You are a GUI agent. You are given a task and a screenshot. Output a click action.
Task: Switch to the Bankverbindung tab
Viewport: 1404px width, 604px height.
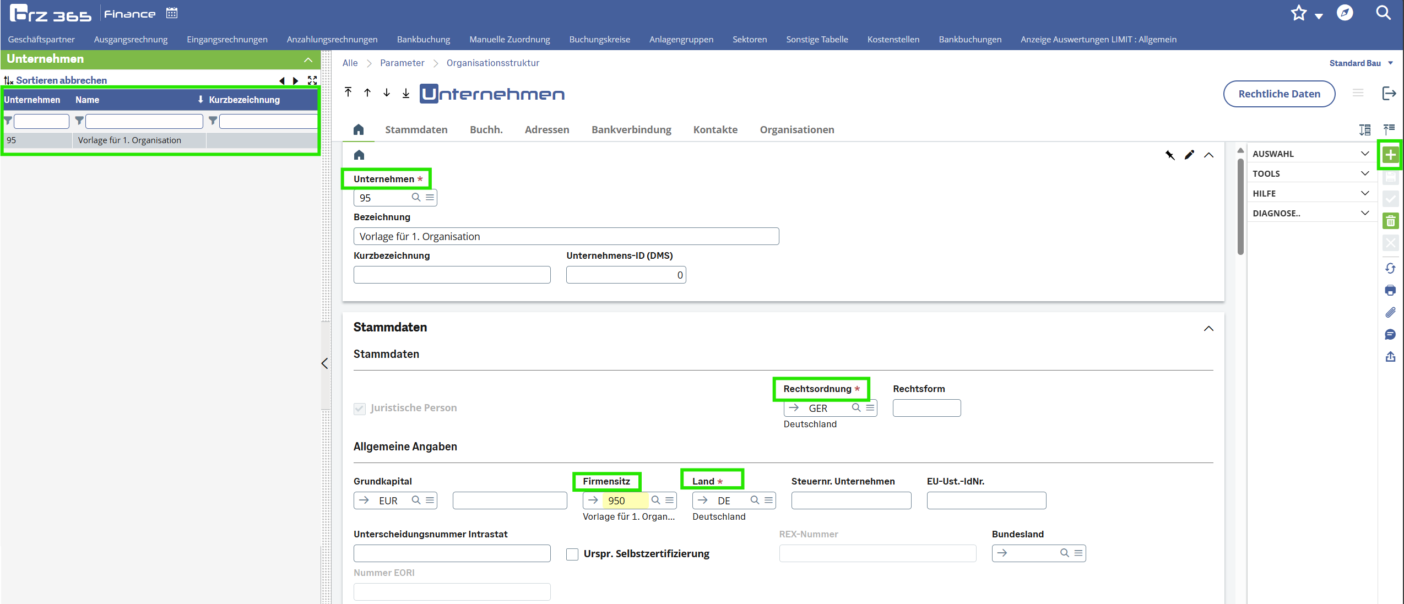point(631,130)
